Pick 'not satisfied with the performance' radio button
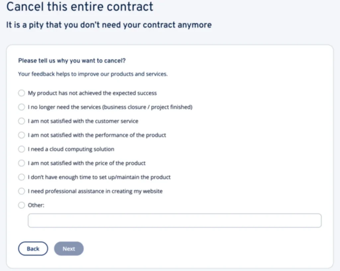The width and height of the screenshot is (340, 271). (22, 135)
